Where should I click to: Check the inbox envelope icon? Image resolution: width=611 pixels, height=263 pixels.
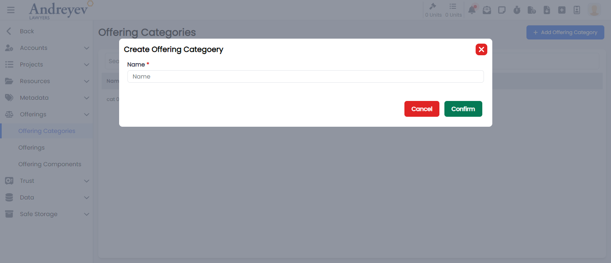click(487, 10)
